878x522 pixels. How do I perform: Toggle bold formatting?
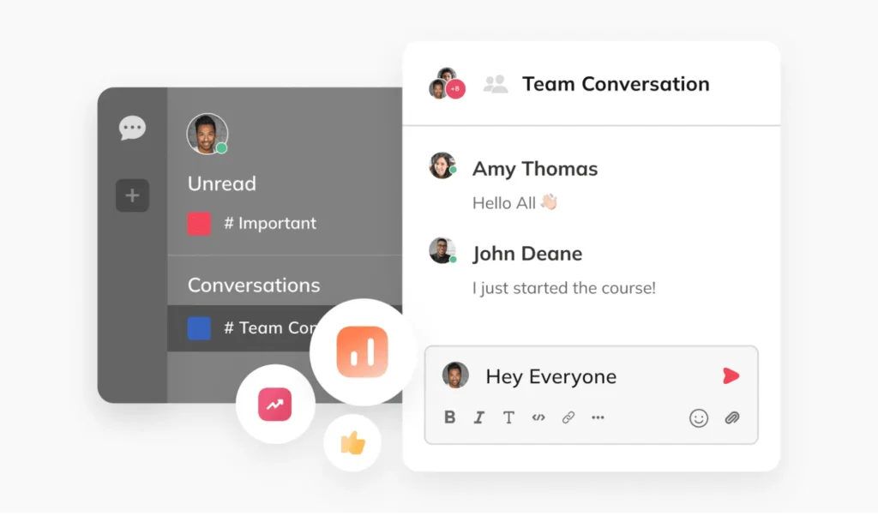[x=449, y=417]
